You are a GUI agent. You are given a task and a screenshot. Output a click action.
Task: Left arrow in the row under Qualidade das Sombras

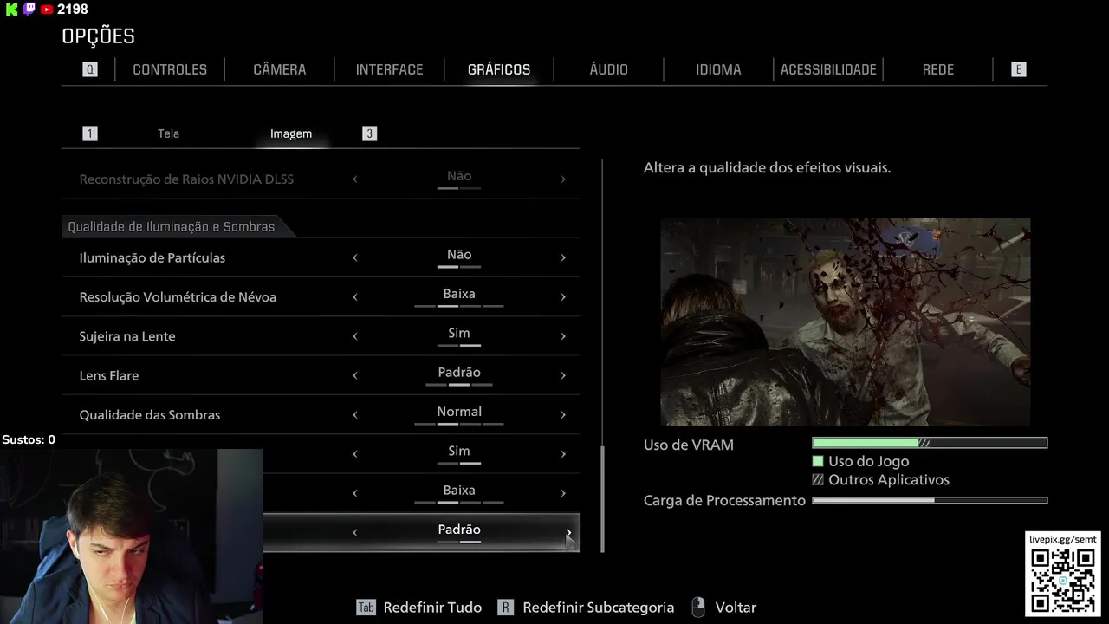[x=355, y=453]
